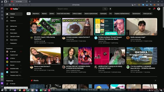Open Ваши видео in sidebar
This screenshot has width=164, height=92.
(x=14, y=33)
